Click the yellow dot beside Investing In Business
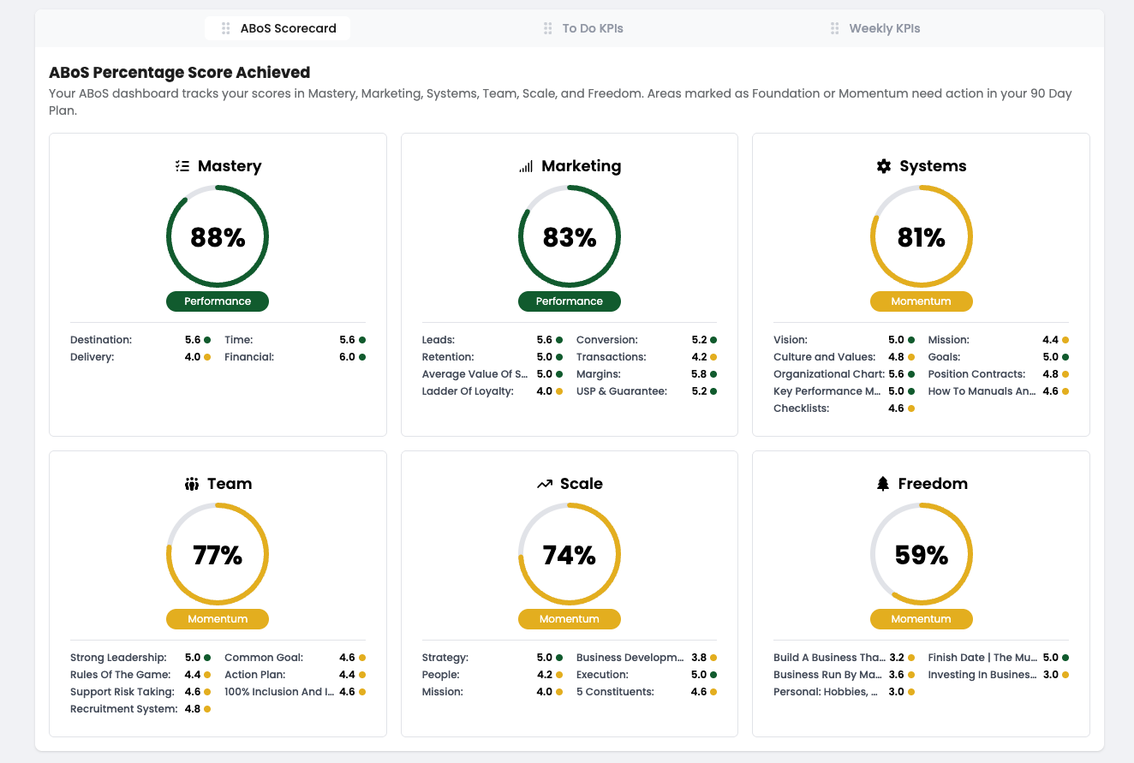1134x763 pixels. (x=1065, y=675)
